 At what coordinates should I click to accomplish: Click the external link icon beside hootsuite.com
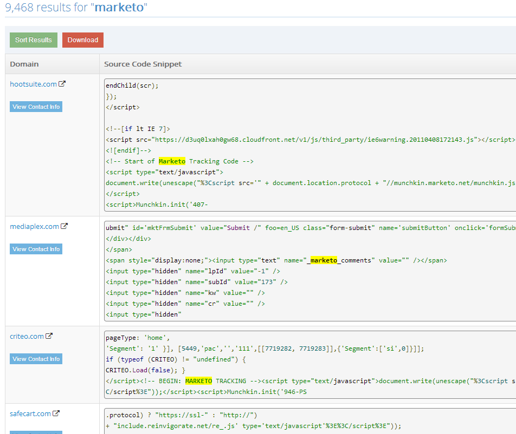coord(62,84)
